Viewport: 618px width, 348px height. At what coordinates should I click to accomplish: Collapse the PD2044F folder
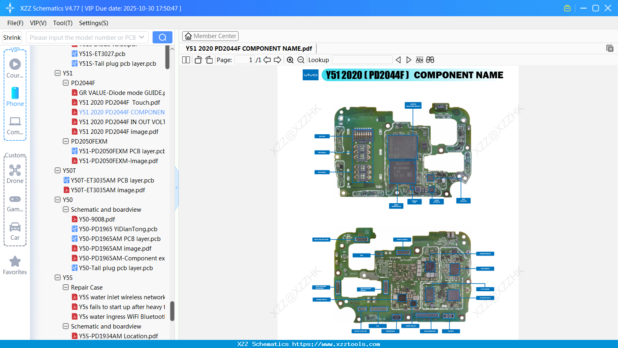click(66, 83)
